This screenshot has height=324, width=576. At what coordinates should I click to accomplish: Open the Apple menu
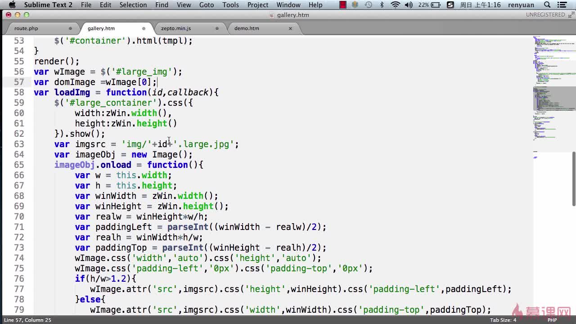(12, 5)
